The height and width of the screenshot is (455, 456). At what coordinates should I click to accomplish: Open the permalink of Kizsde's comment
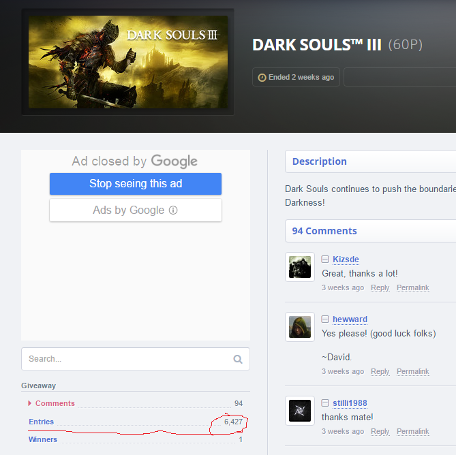click(412, 287)
